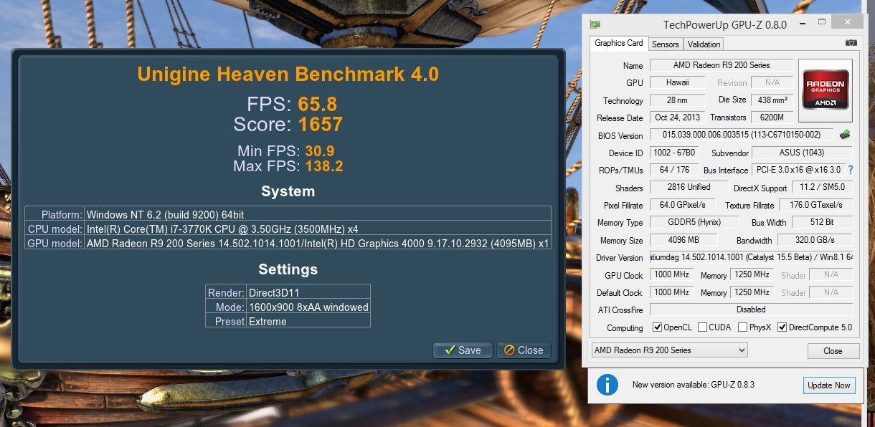The image size is (875, 427).
Task: Click the Close button in Heaven Benchmark
Action: click(524, 350)
